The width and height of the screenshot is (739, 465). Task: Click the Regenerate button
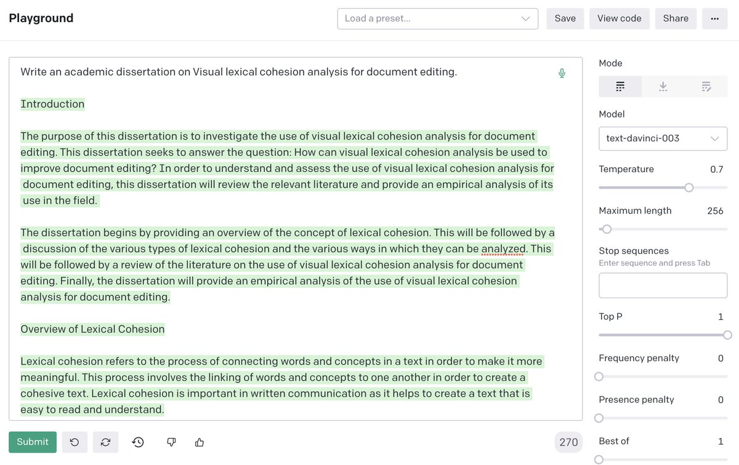point(105,442)
